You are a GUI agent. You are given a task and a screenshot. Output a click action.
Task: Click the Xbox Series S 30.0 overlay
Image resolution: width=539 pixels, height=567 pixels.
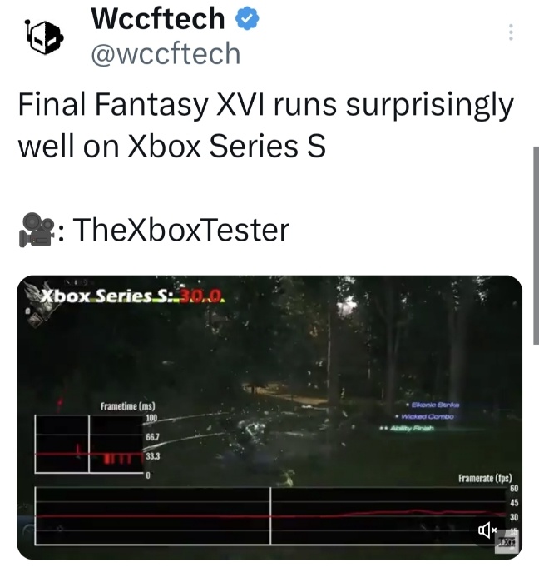coord(132,296)
